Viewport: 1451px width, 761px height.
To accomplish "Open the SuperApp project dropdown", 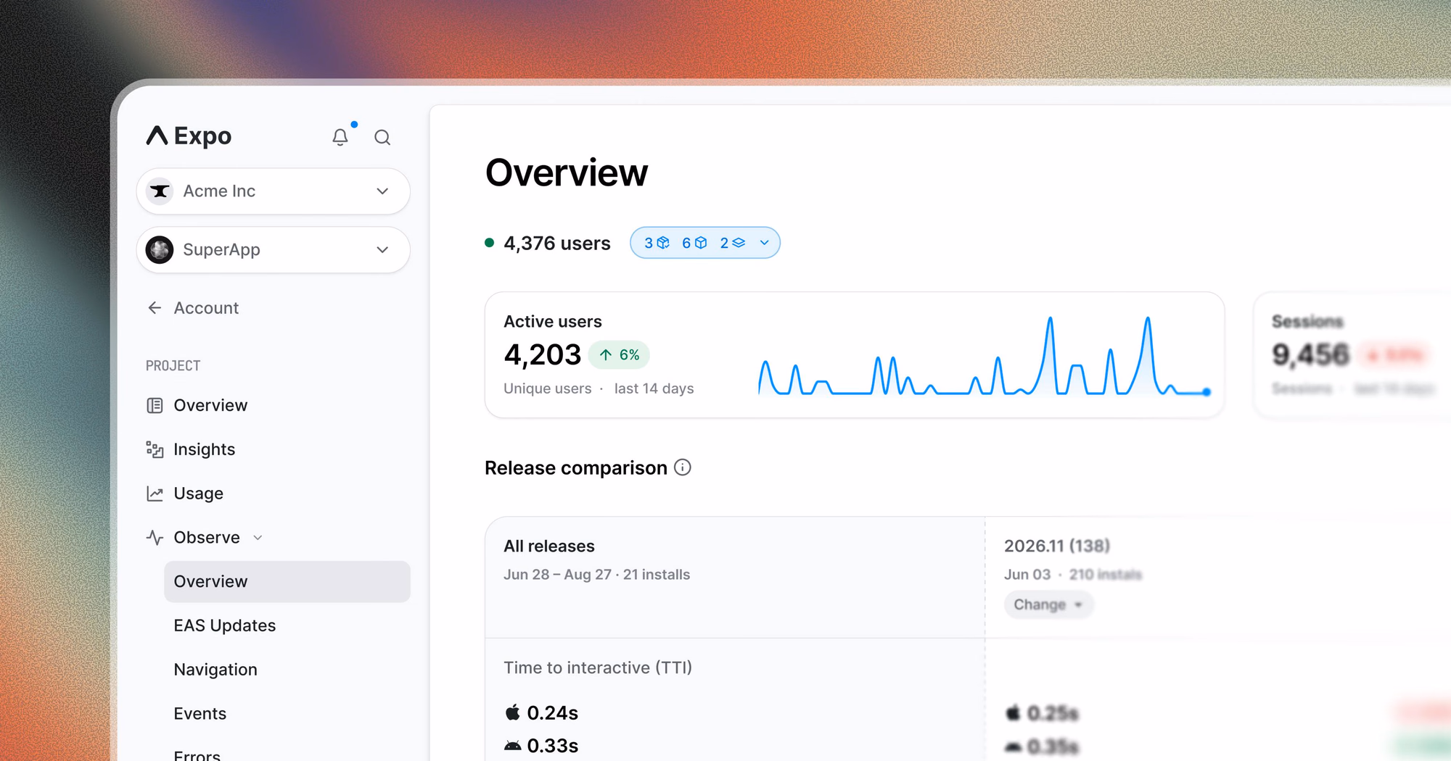I will (x=274, y=250).
